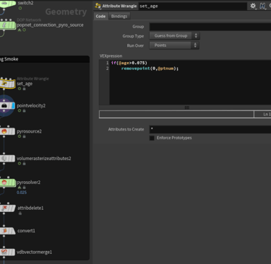Click the lock badge under pyrosource2
This screenshot has height=264, width=271.
(24, 136)
